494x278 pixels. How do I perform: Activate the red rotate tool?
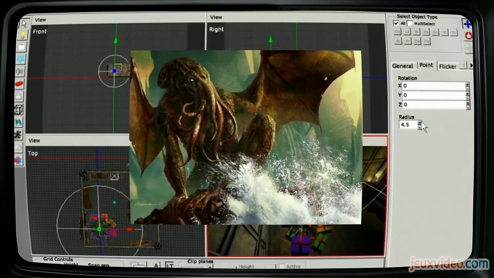[468, 36]
